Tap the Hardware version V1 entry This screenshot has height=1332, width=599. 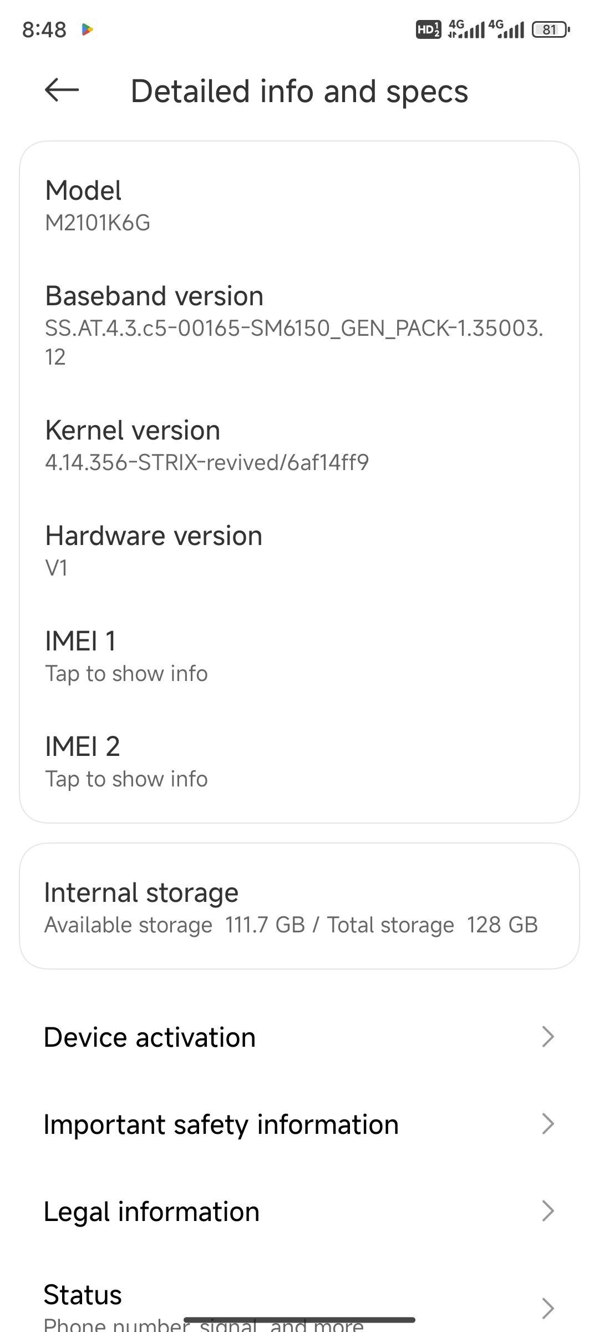[299, 551]
